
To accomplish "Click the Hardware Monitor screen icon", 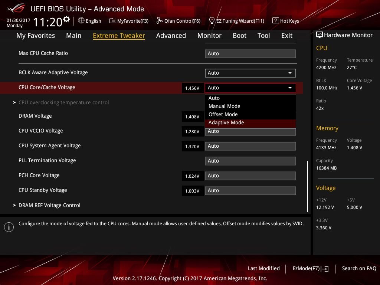I will (x=320, y=35).
